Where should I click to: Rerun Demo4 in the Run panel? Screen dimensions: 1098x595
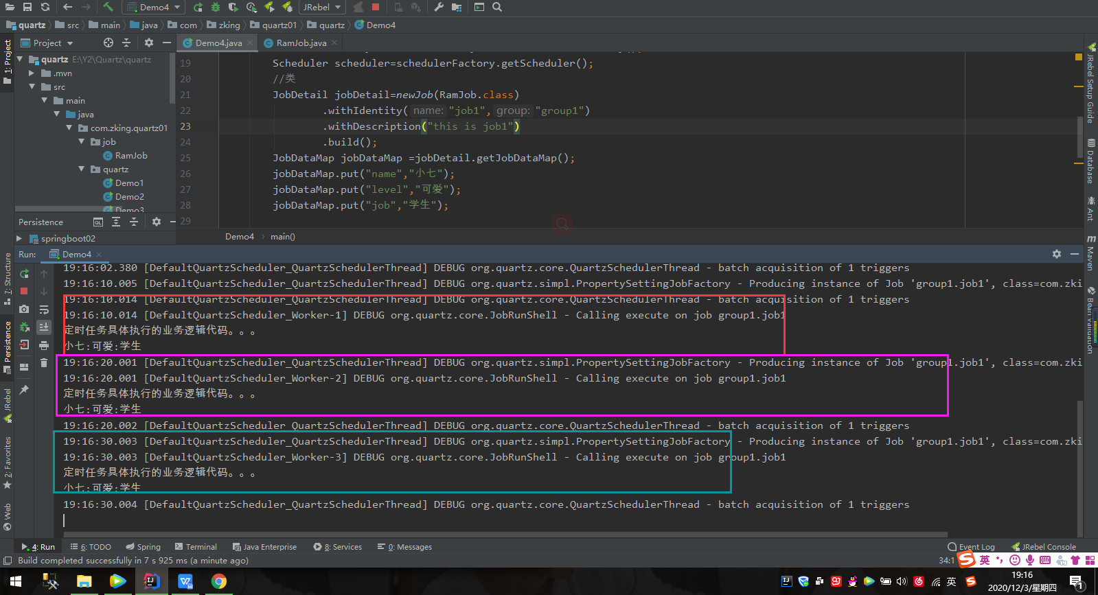[x=24, y=274]
